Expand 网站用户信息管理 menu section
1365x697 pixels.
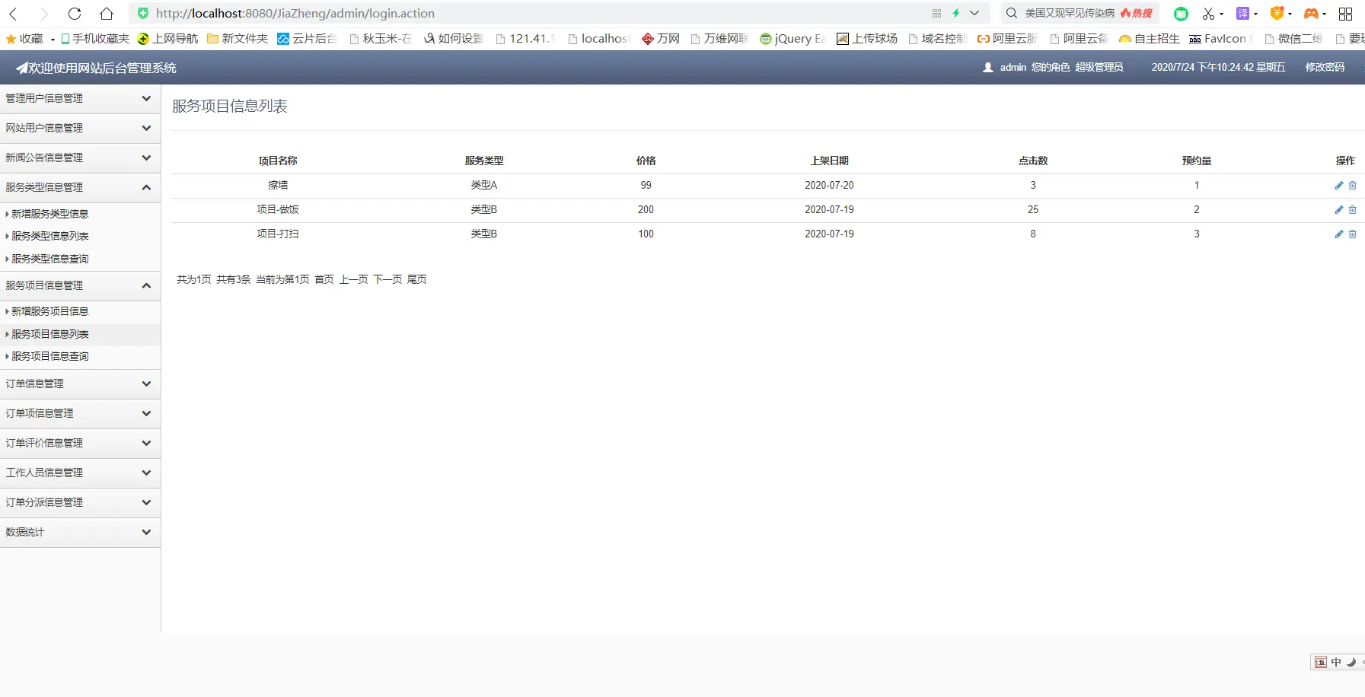81,129
